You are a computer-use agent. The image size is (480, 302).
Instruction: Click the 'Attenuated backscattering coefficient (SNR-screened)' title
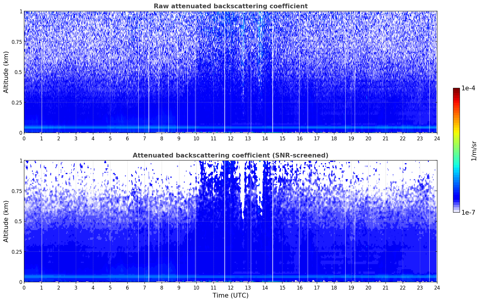click(x=230, y=155)
